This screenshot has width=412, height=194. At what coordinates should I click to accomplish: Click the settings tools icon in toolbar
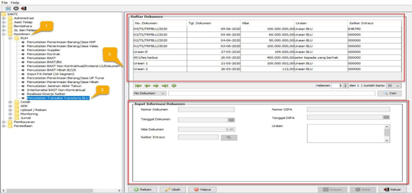point(8,8)
